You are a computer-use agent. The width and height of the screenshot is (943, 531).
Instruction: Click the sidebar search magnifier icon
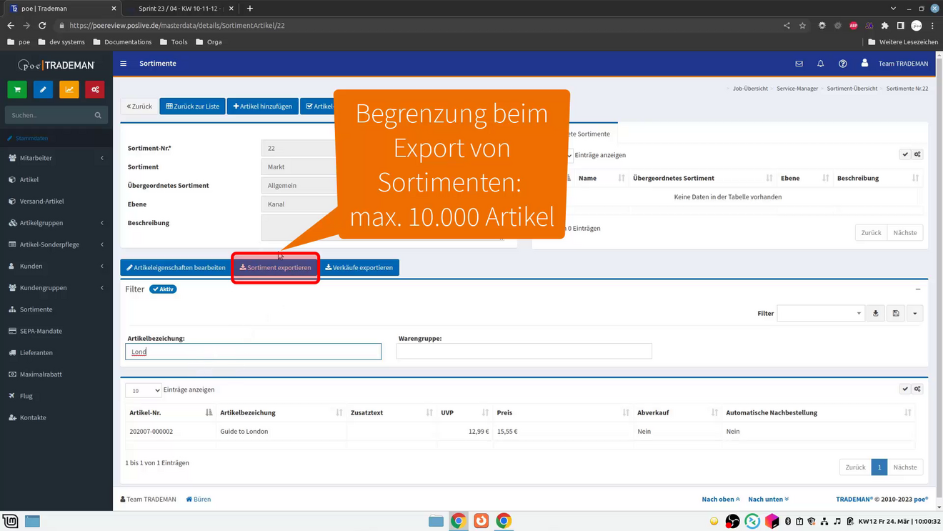98,115
